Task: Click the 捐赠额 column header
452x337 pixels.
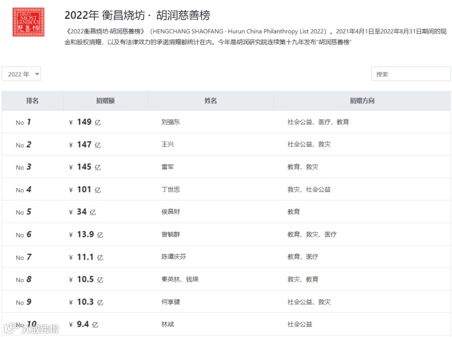Action: tap(105, 100)
